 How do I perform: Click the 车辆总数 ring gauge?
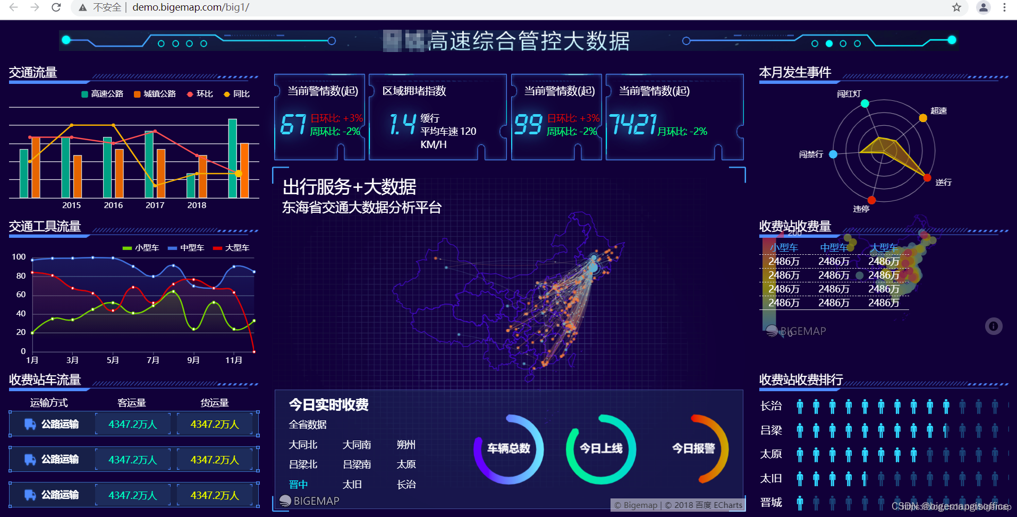[x=509, y=449]
